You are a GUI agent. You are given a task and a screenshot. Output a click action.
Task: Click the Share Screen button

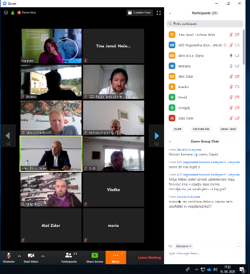pyautogui.click(x=95, y=257)
